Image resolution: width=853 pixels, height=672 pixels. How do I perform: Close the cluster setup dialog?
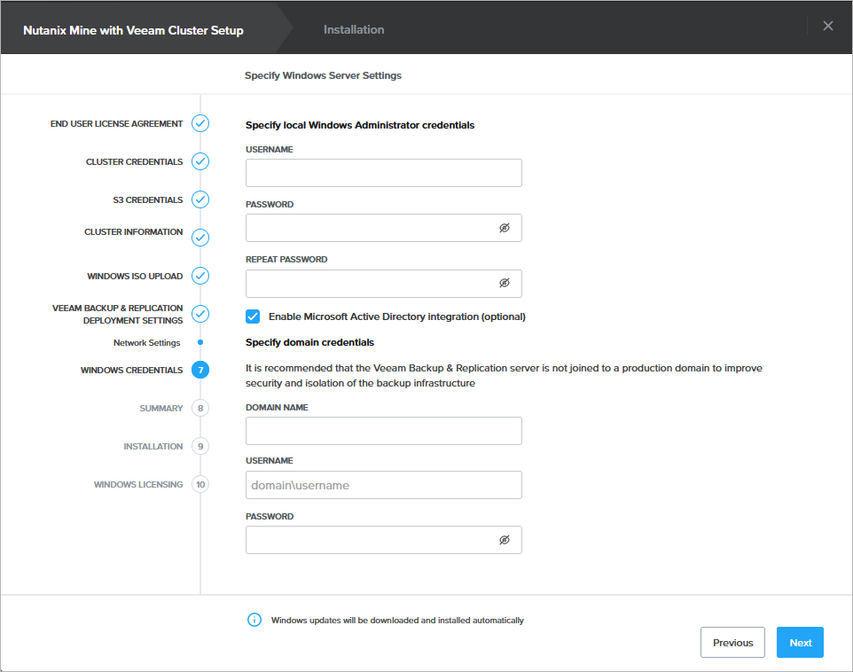tap(828, 26)
